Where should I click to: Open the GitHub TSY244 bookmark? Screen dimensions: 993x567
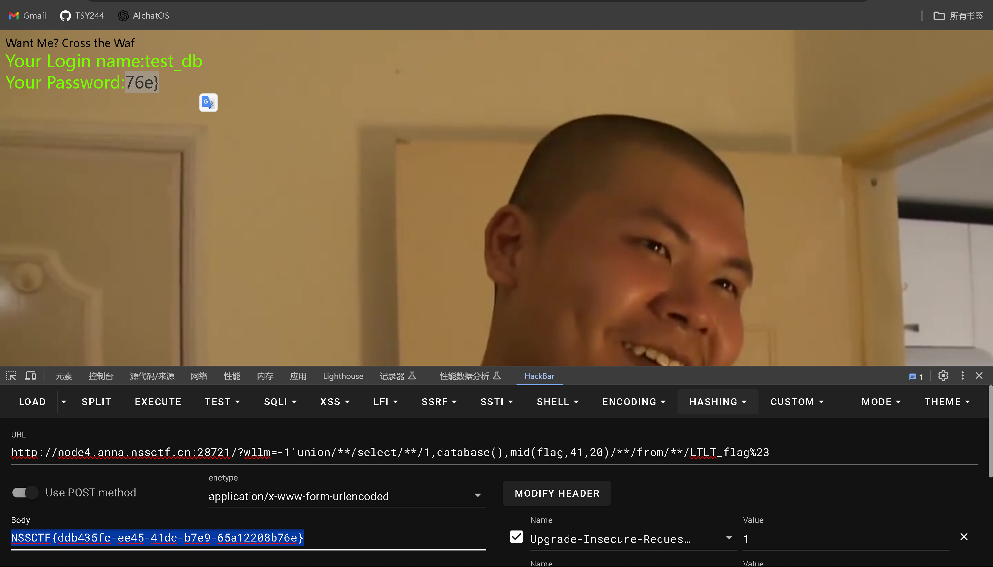[x=82, y=16]
